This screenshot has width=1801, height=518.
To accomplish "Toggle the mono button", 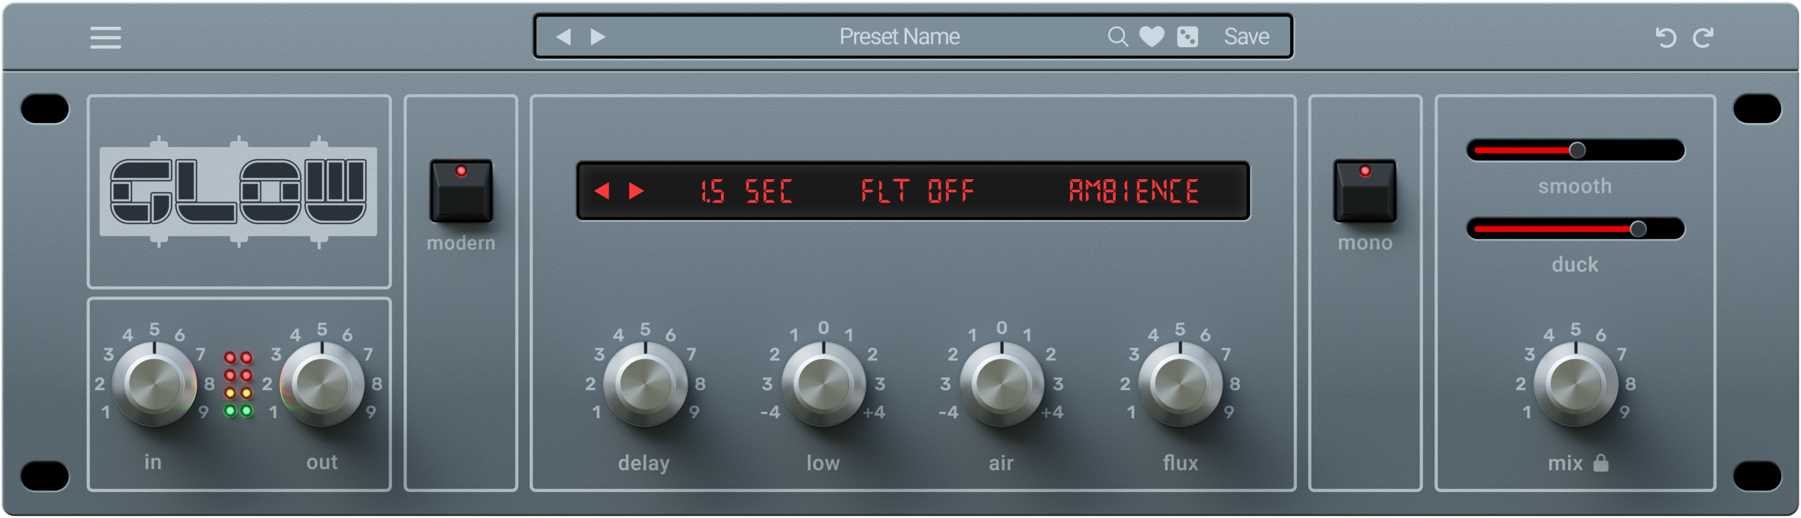I will click(1365, 192).
